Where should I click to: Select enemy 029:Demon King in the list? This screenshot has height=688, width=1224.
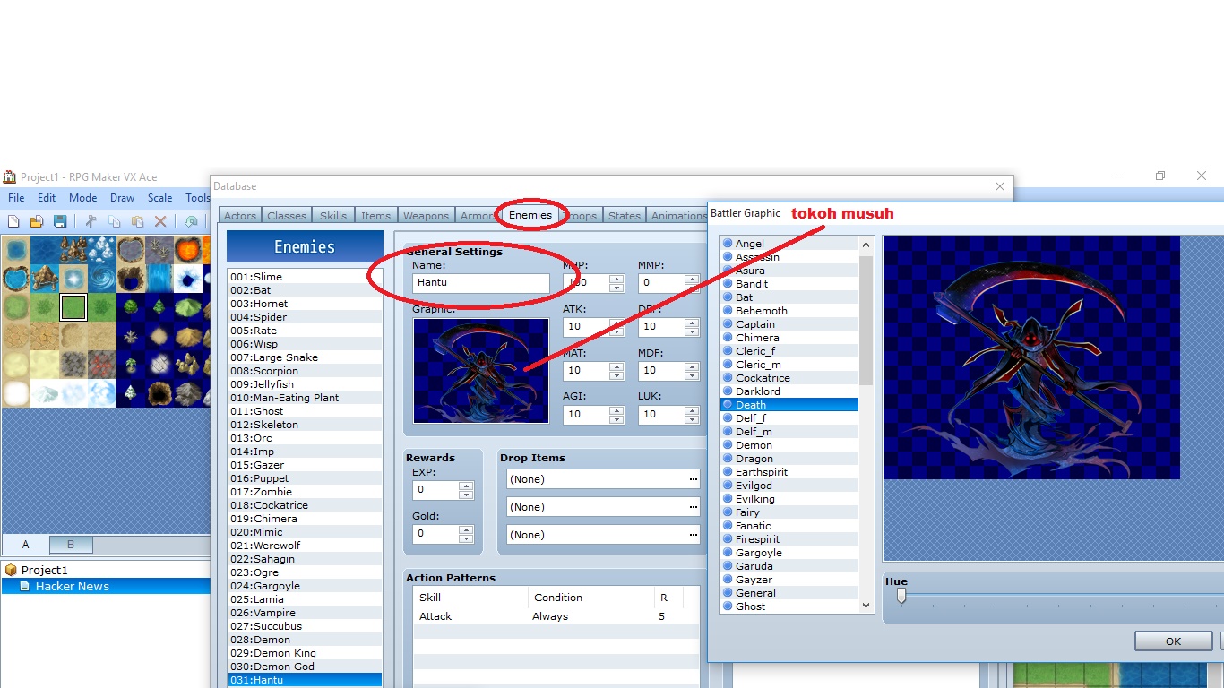(305, 653)
